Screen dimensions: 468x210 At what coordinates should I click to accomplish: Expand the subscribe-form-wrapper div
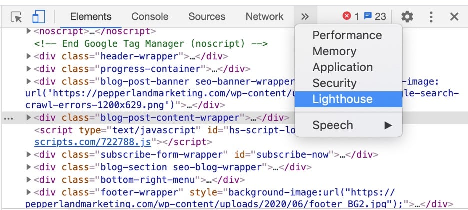pos(29,154)
